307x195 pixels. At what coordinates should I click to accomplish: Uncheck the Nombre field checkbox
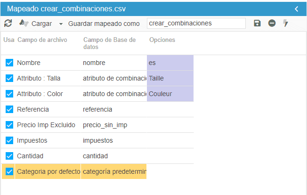9,63
